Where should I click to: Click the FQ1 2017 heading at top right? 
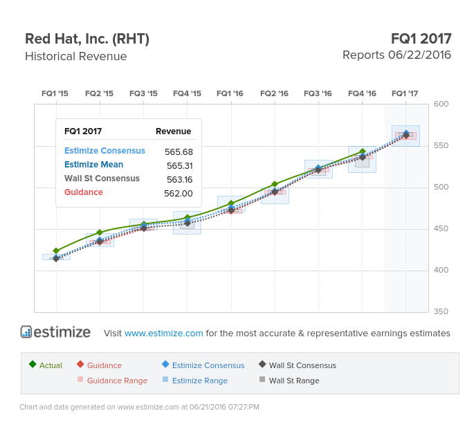coord(421,39)
